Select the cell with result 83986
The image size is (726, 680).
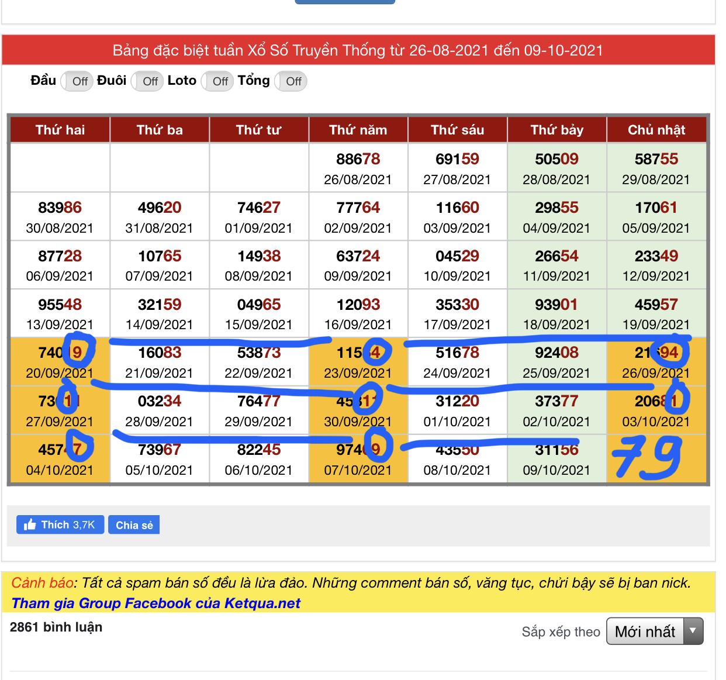60,216
